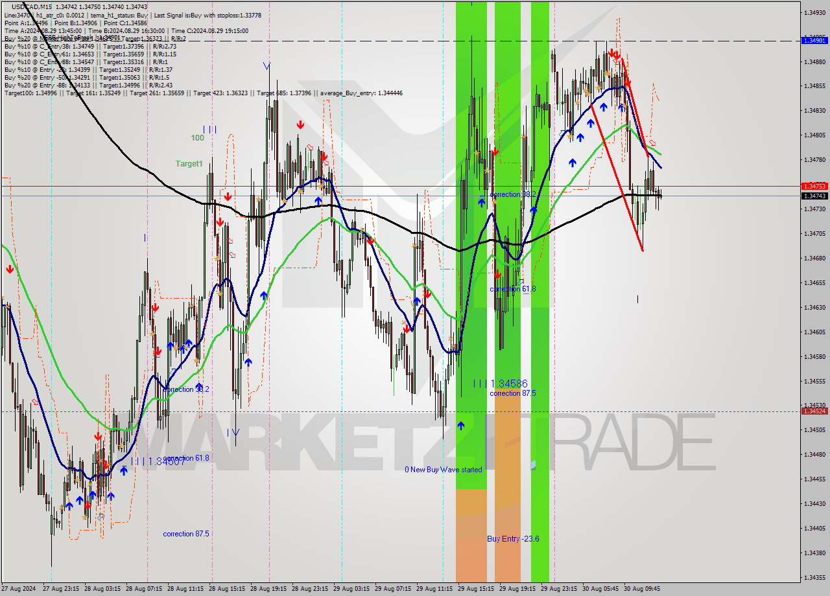Click the 'Buy Entry -23.6' label
The width and height of the screenshot is (830, 596).
point(513,538)
